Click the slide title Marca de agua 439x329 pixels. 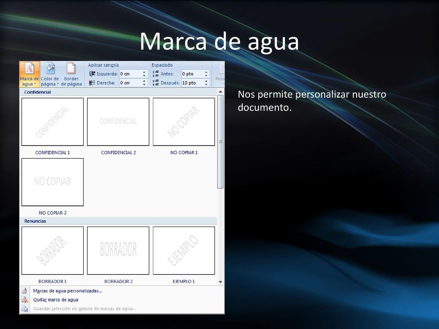219,42
